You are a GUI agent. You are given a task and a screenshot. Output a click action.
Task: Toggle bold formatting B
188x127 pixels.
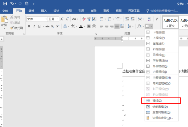click(x=29, y=26)
